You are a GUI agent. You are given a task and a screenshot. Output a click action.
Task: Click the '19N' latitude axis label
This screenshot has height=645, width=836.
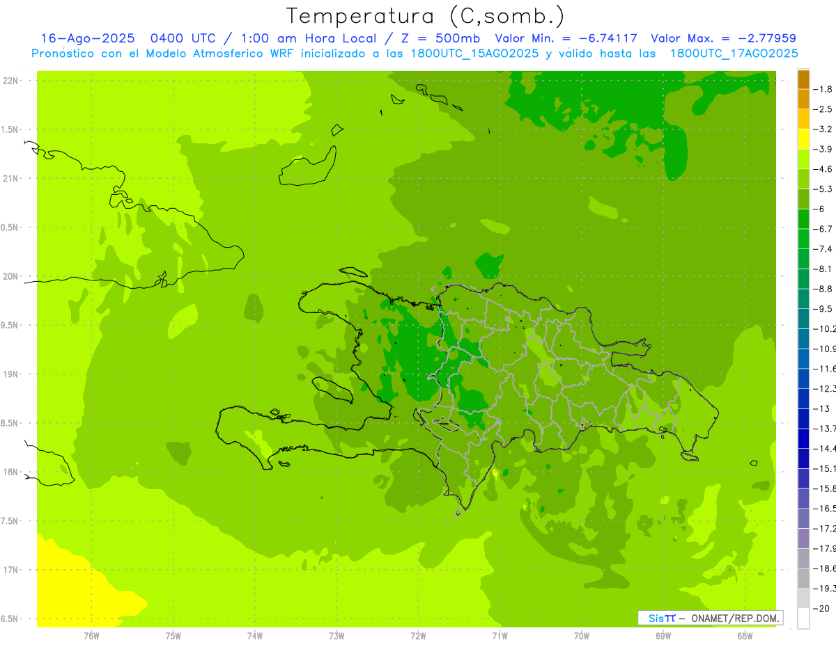pos(10,374)
